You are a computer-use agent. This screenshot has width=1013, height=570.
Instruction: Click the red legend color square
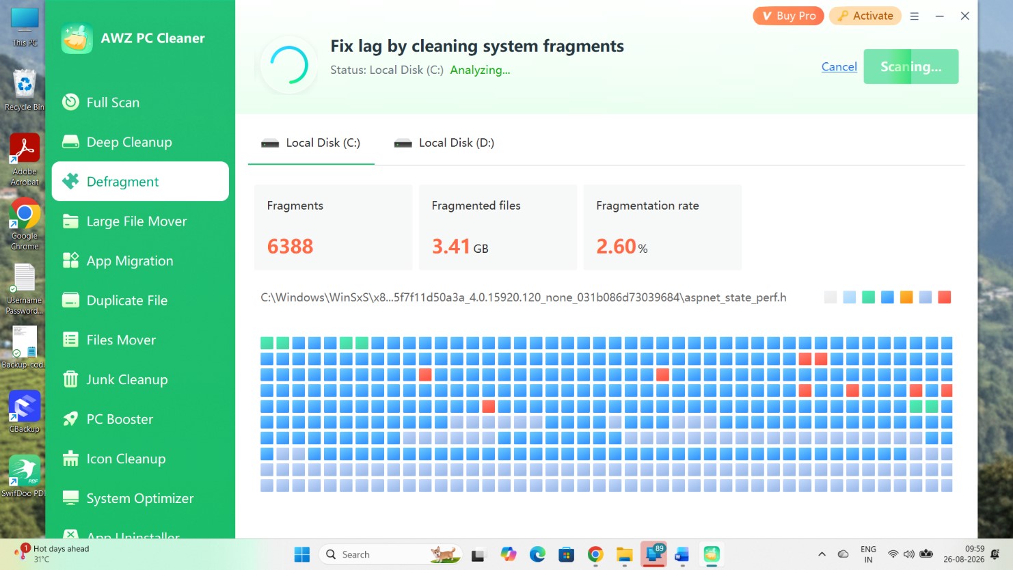944,297
